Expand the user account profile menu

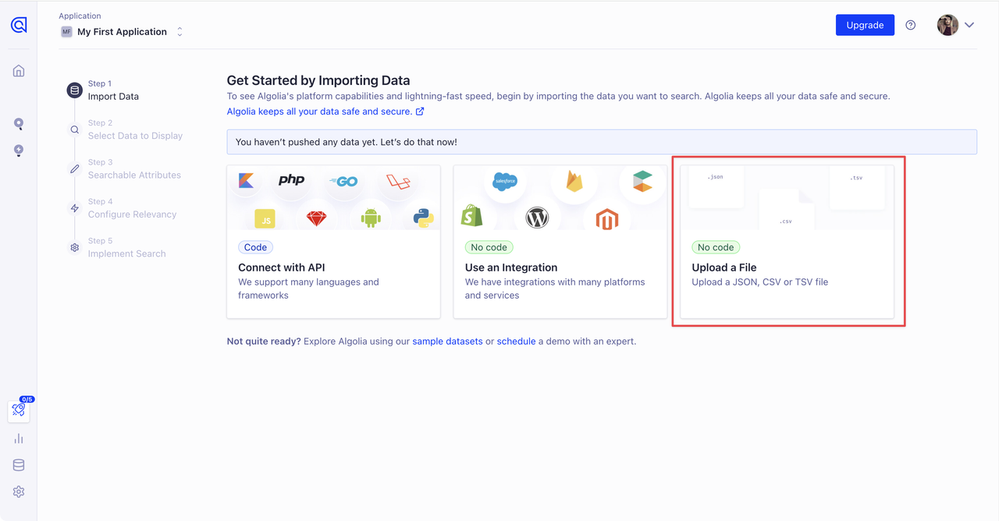tap(947, 24)
